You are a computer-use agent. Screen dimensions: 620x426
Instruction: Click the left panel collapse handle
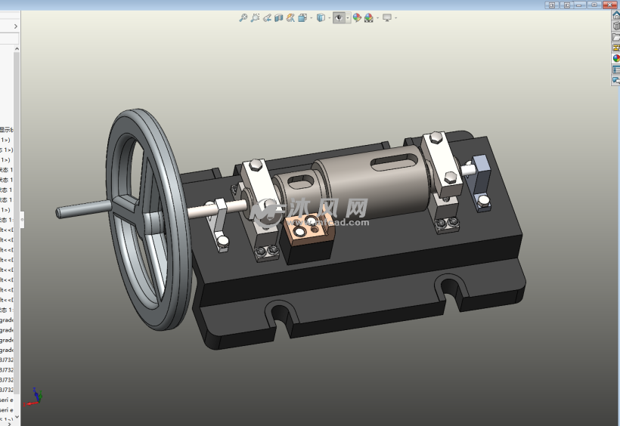[x=22, y=220]
